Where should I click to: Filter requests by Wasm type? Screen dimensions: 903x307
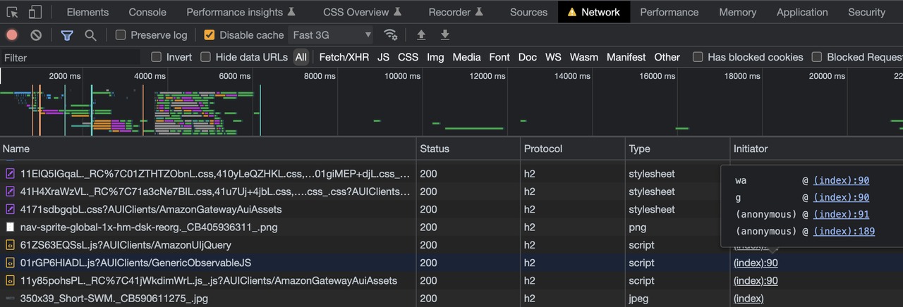coord(583,57)
